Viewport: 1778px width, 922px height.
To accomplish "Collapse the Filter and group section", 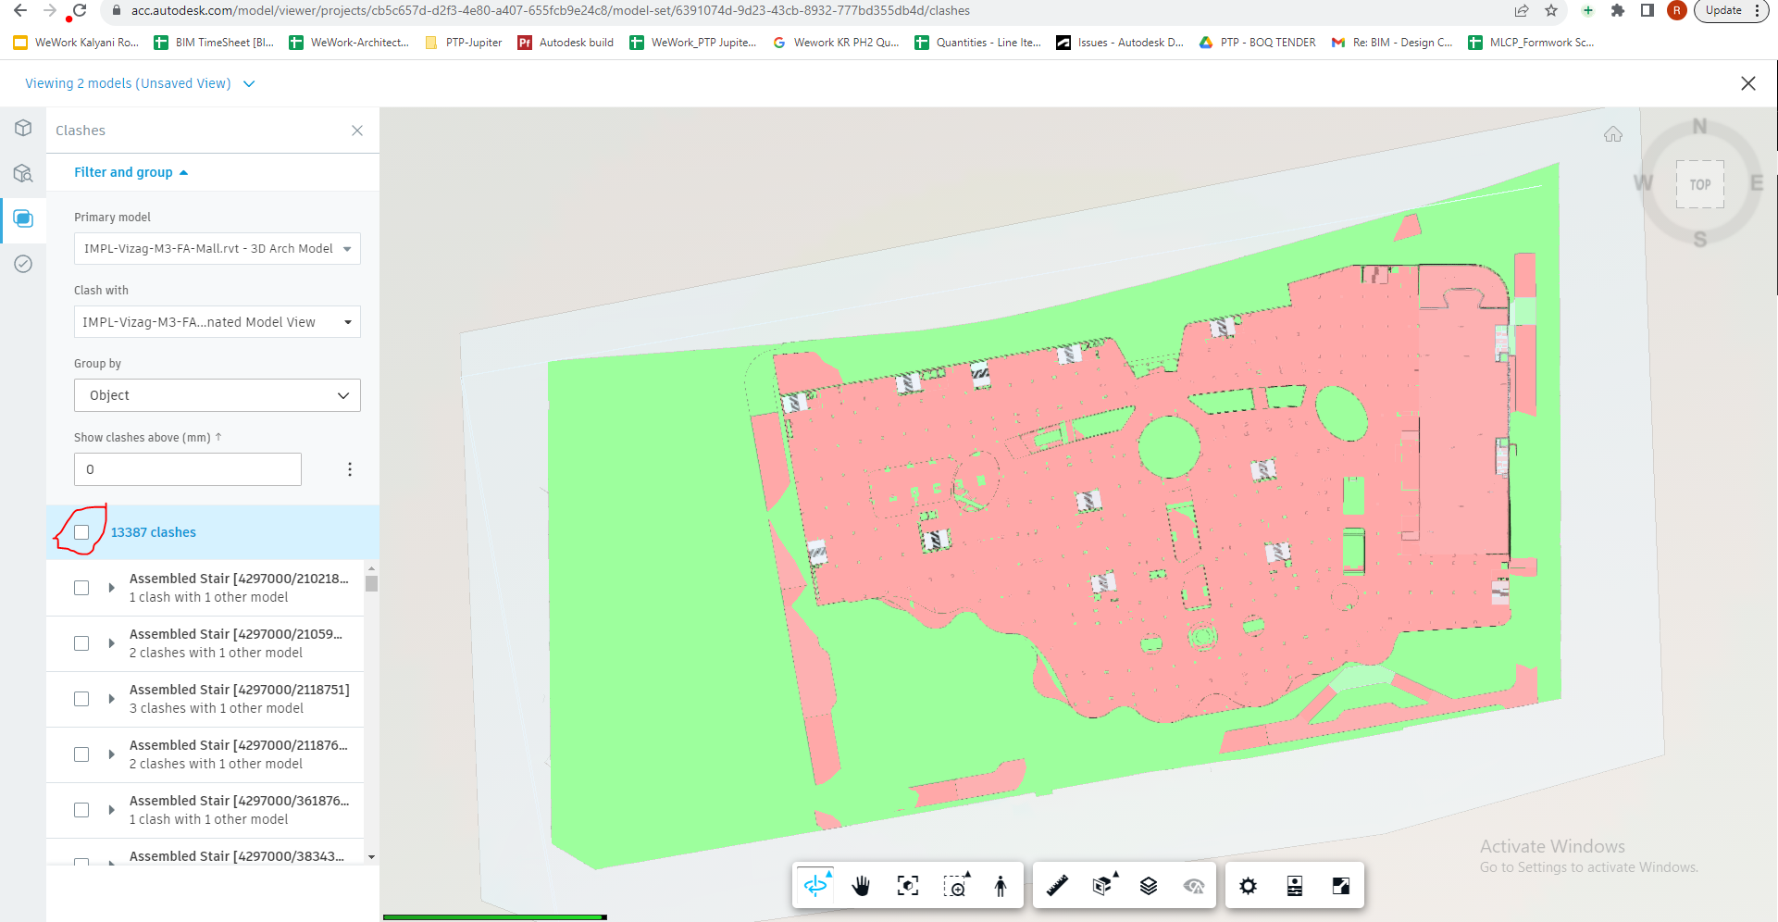I will coord(130,172).
